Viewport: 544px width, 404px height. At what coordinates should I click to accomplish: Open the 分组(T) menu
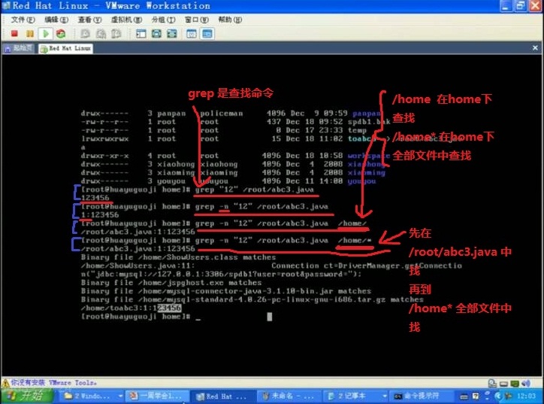(163, 20)
